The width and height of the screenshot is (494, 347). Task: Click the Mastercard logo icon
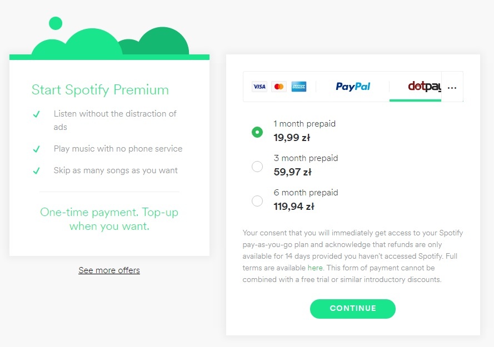(x=279, y=87)
